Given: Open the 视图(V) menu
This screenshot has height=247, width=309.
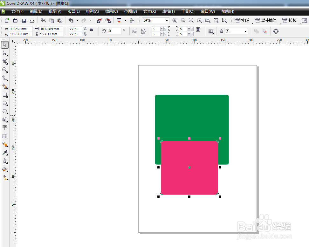Looking at the screenshot, I should click(x=55, y=11).
